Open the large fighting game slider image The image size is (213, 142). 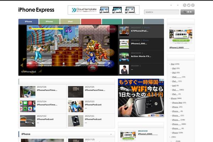(68, 50)
